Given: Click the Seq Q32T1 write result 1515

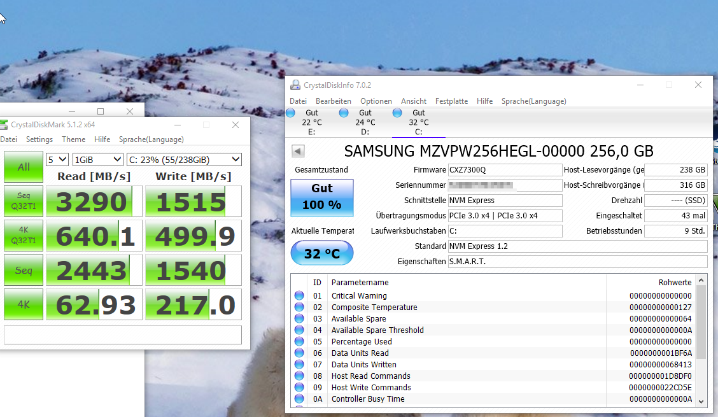Looking at the screenshot, I should 194,201.
